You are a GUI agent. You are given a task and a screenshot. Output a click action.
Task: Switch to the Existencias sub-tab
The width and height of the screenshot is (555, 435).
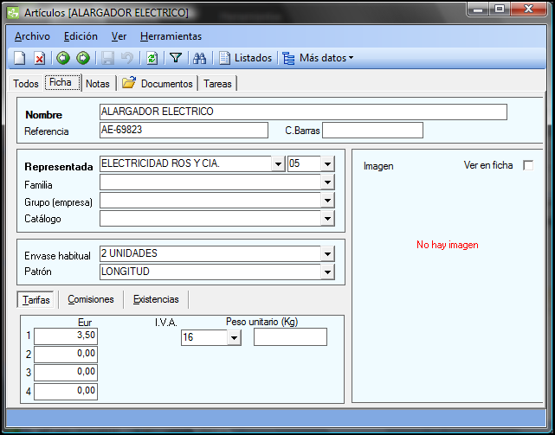pyautogui.click(x=156, y=299)
